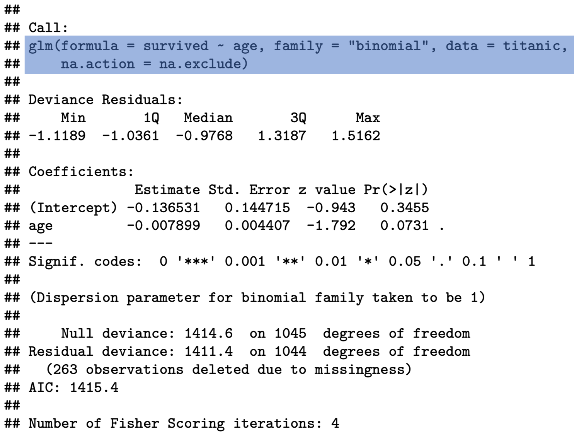Click the age estimate -0.007899
Screen dimensions: 574x435
tap(164, 225)
